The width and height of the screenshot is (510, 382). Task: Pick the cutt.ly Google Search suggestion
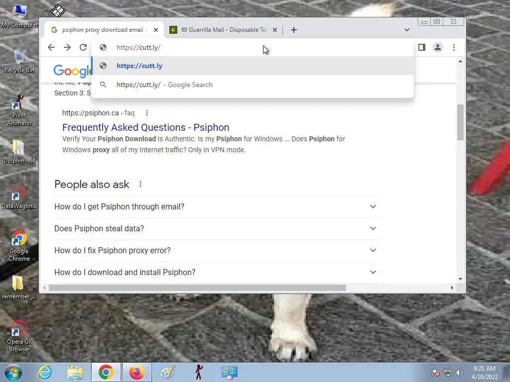pyautogui.click(x=253, y=85)
